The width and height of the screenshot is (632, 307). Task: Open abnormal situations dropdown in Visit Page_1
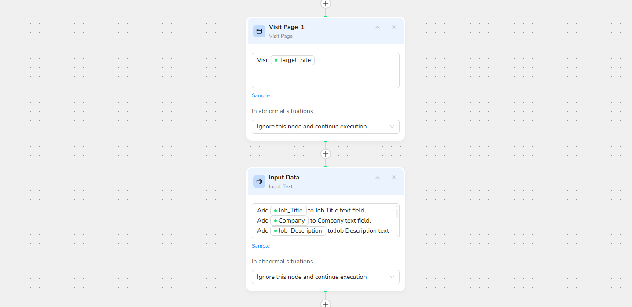click(x=326, y=127)
